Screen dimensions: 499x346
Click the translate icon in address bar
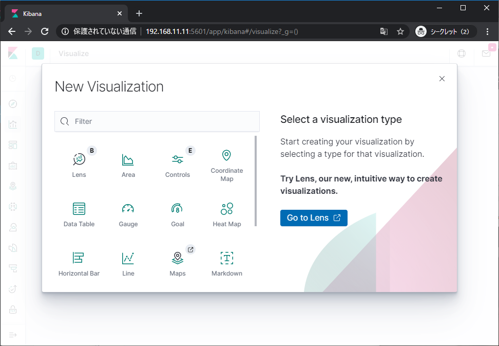tap(383, 31)
